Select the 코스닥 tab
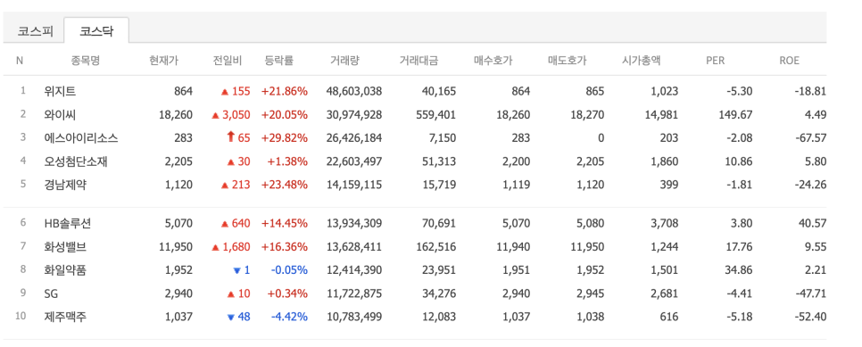 [x=96, y=31]
